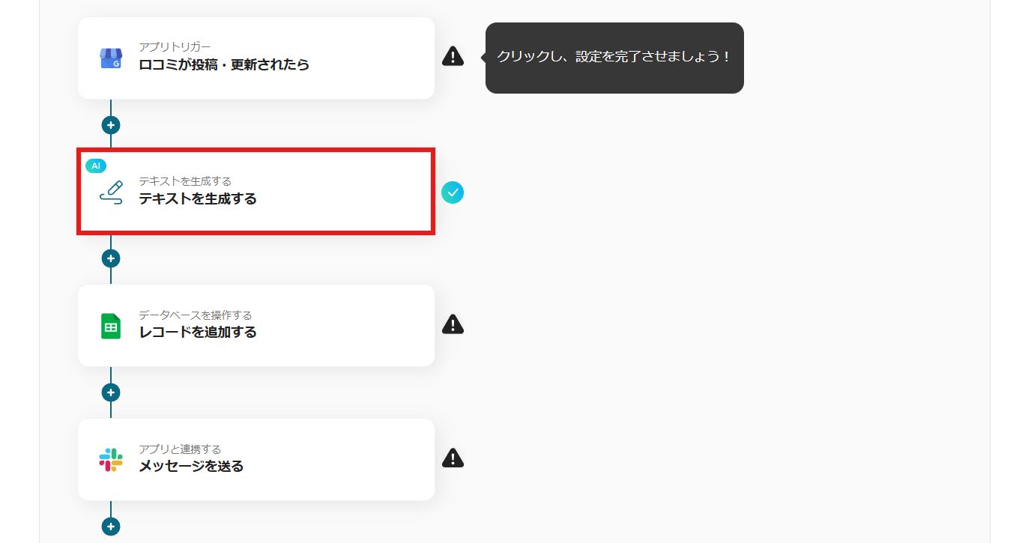Add step below the app trigger card
The height and width of the screenshot is (543, 1028).
click(111, 125)
